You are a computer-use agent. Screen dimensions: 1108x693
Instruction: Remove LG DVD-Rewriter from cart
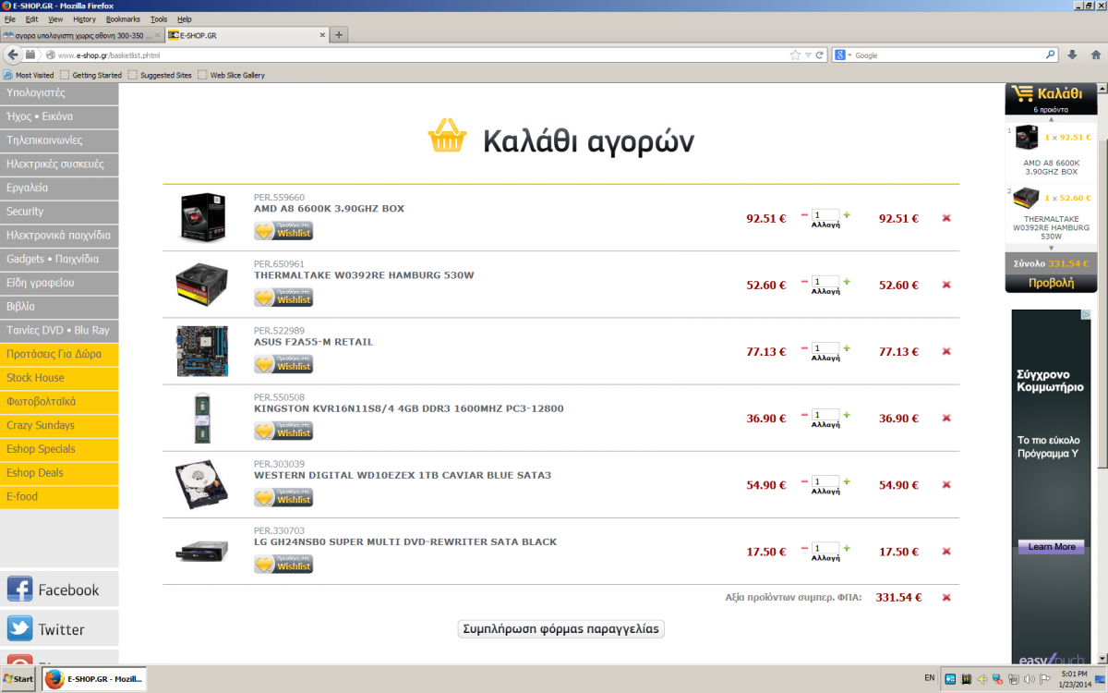coord(946,551)
